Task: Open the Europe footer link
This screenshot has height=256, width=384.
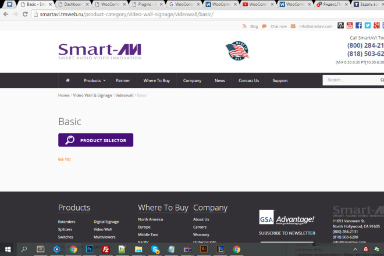Action: click(x=144, y=227)
